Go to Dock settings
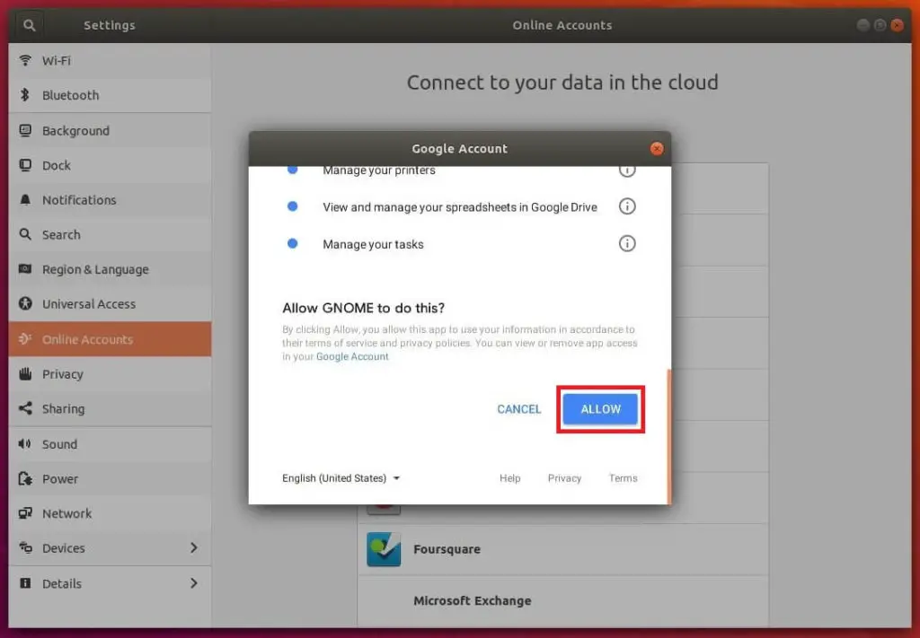 point(110,165)
